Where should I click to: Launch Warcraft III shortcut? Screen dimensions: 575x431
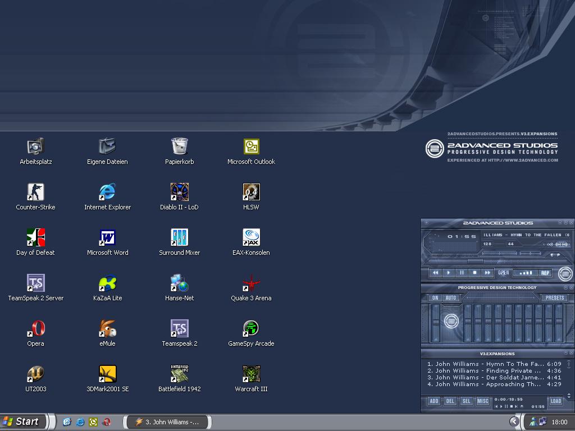(x=251, y=378)
